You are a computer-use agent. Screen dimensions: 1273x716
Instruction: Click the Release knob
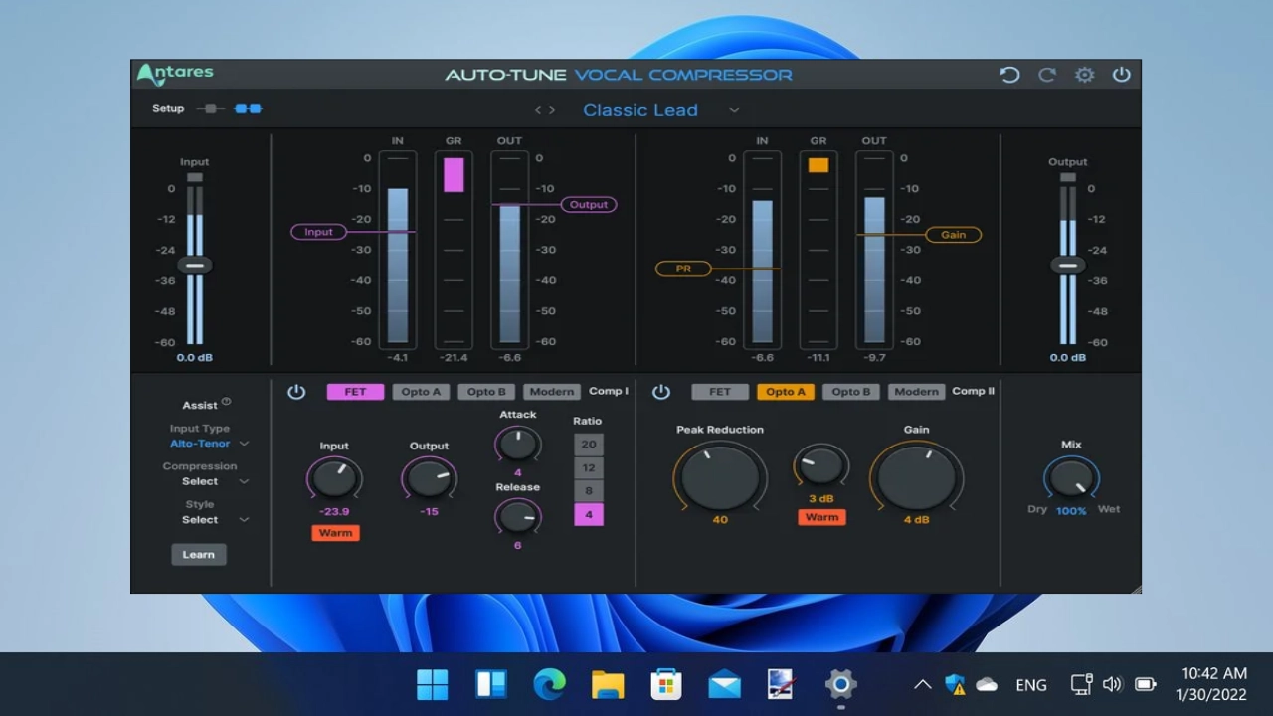tap(517, 516)
